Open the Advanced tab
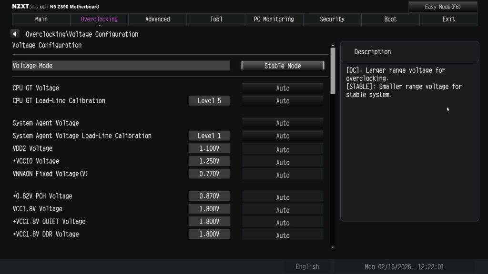488x274 pixels. (x=157, y=20)
